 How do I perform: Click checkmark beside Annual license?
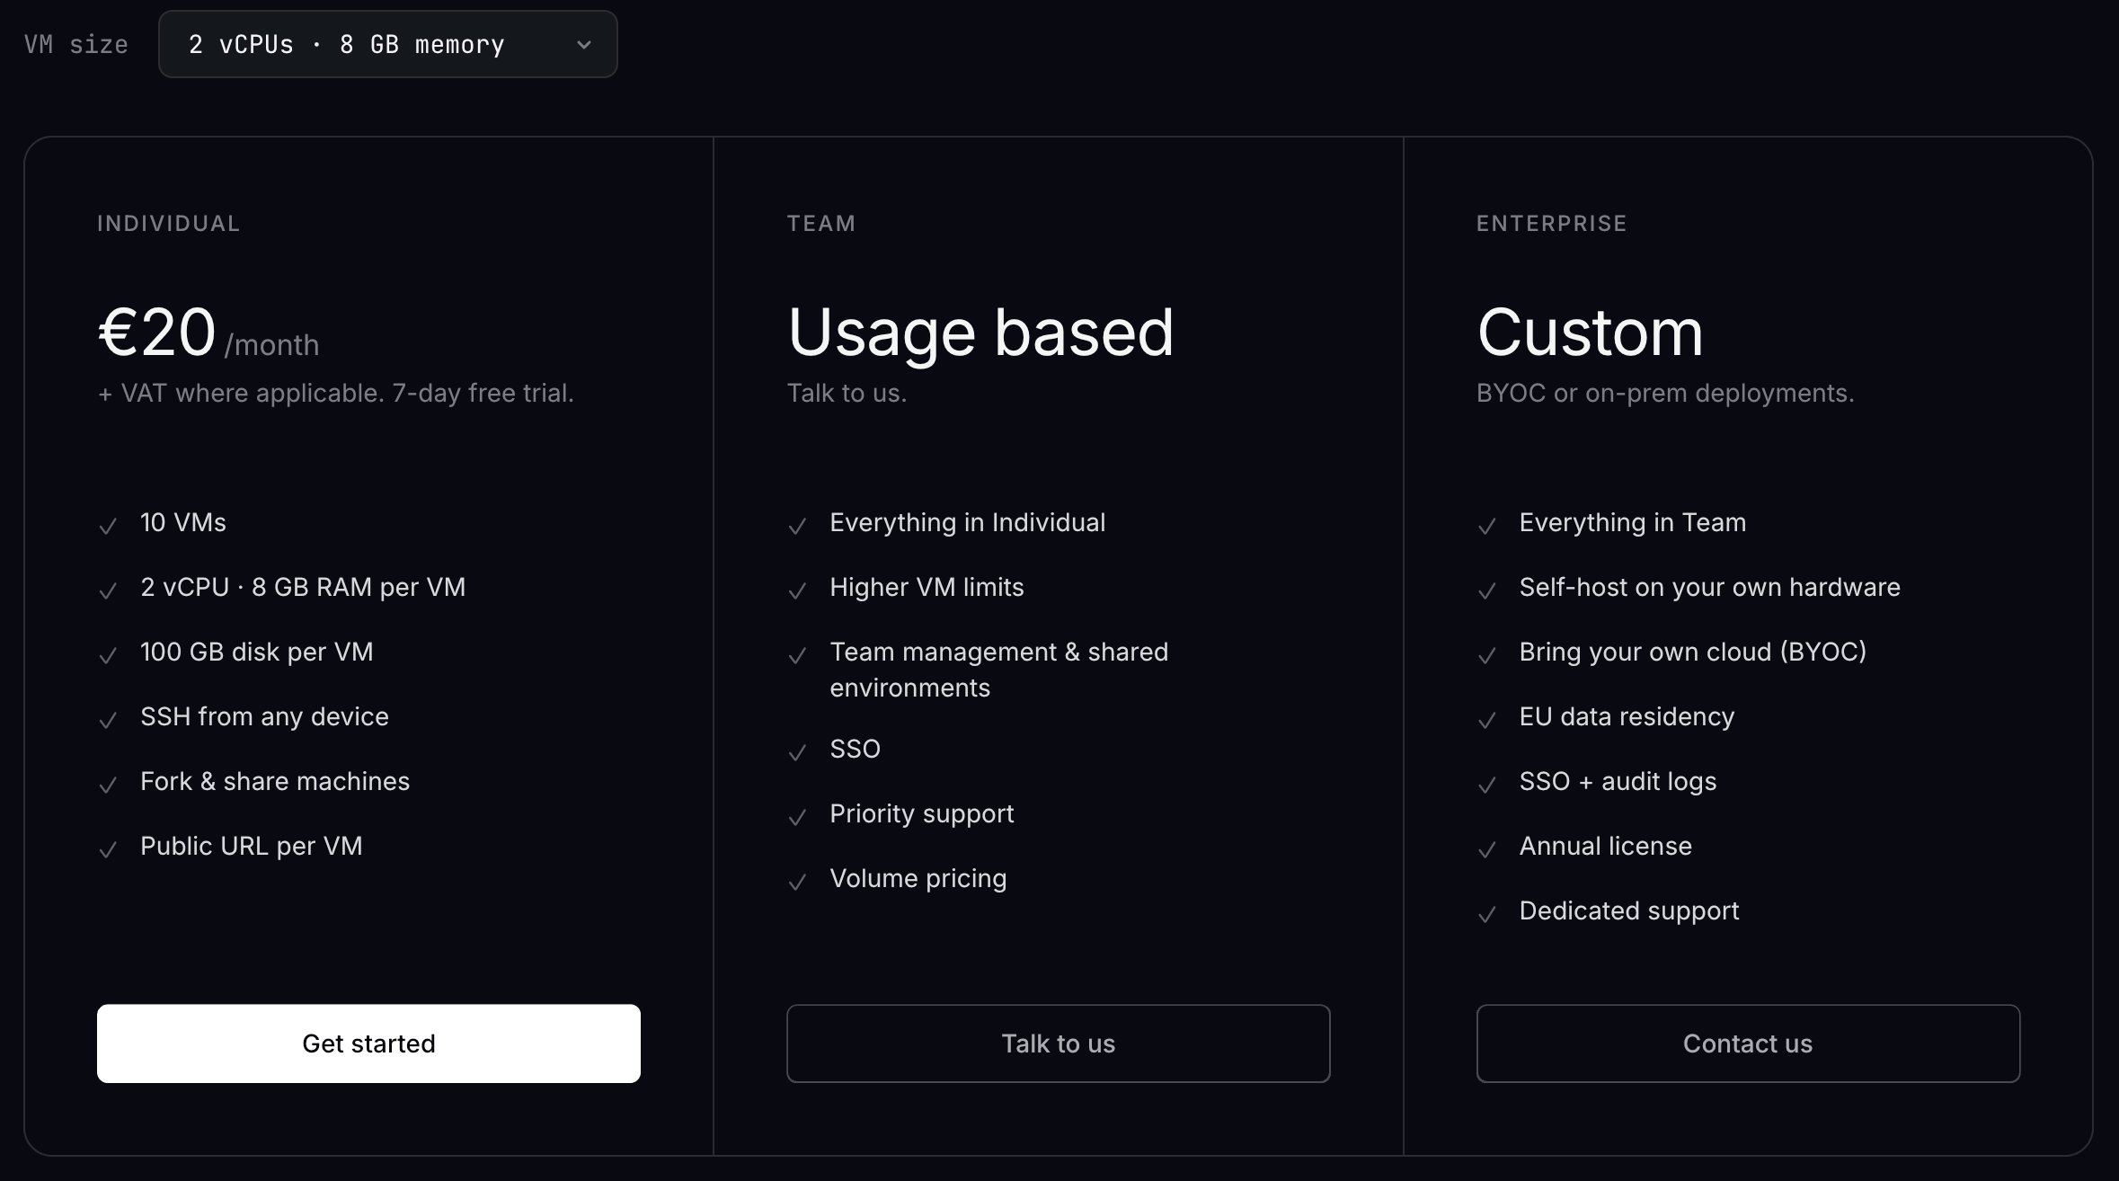tap(1487, 849)
